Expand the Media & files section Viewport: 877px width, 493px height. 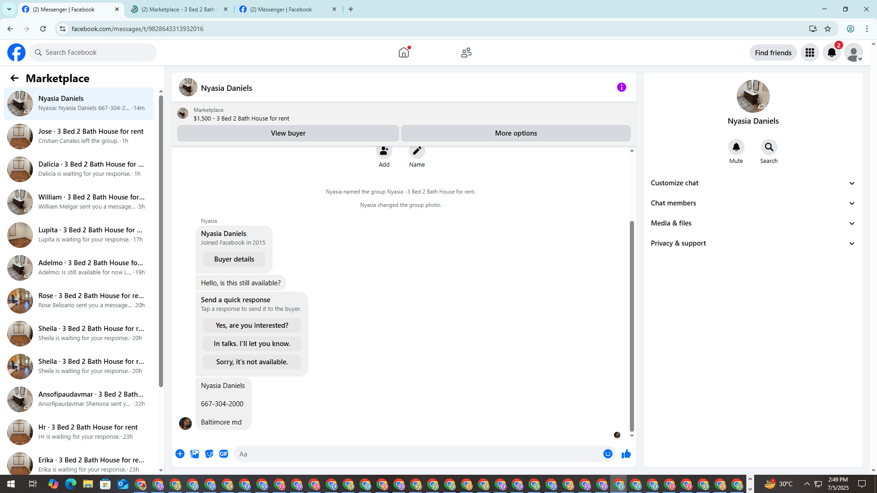(x=753, y=223)
